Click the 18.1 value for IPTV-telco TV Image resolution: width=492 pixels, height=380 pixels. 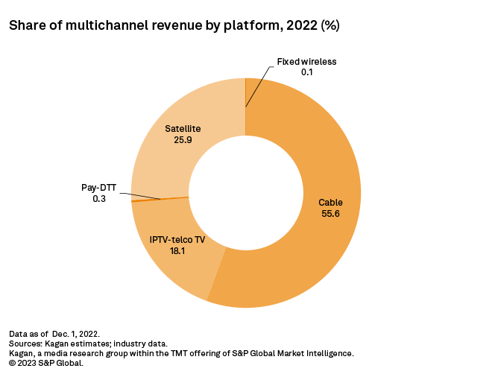179,251
